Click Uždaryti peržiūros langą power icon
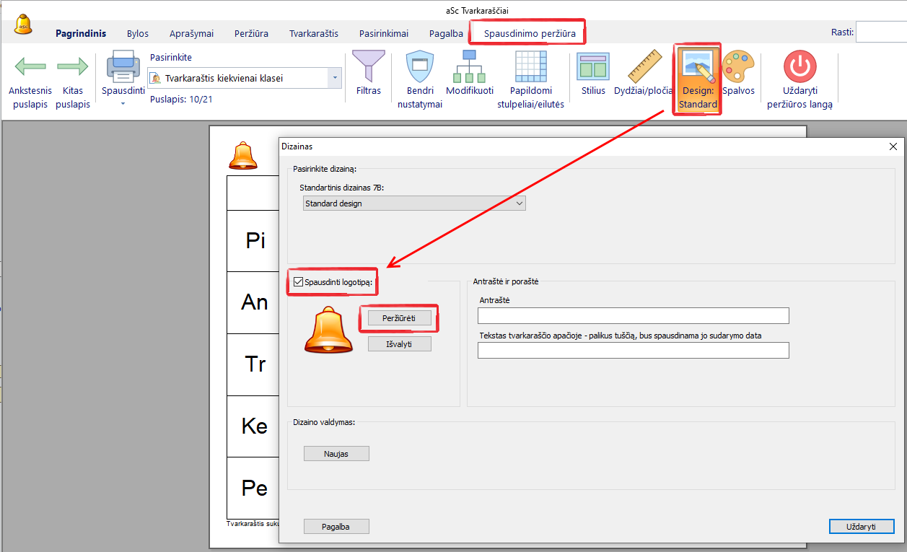907x552 pixels. coord(799,66)
